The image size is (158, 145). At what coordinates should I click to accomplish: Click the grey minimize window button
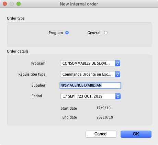pyautogui.click(x=12, y=4)
